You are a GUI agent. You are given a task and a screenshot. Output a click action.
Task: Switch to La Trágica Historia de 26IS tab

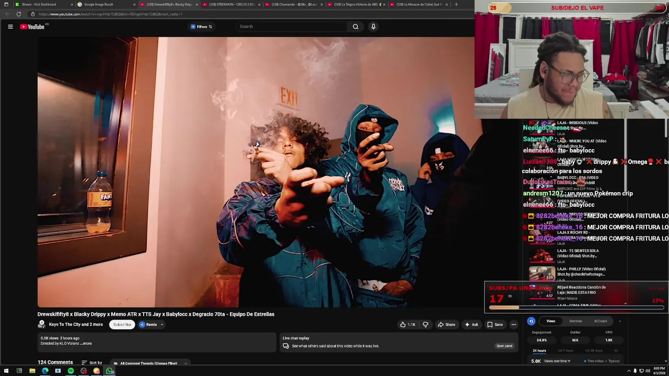click(356, 4)
